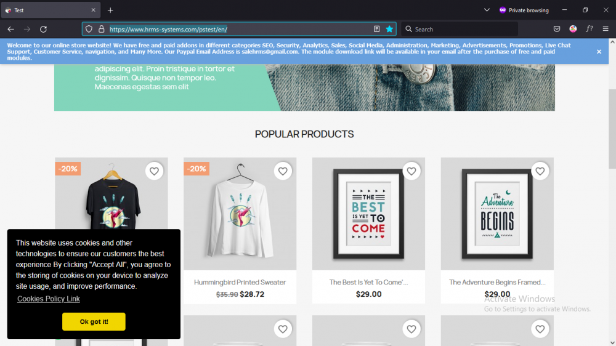Screen dimensions: 616x346
Task: Click the bookmark star icon
Action: pyautogui.click(x=389, y=29)
